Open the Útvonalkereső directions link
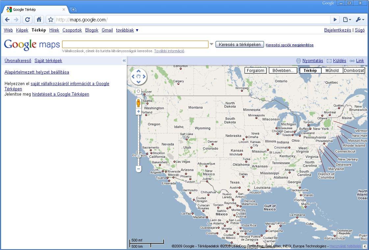 click(x=18, y=61)
